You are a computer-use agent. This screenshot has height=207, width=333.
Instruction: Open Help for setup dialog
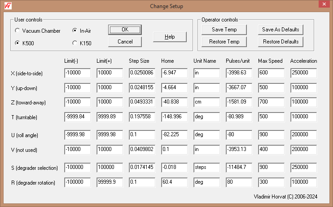click(170, 37)
